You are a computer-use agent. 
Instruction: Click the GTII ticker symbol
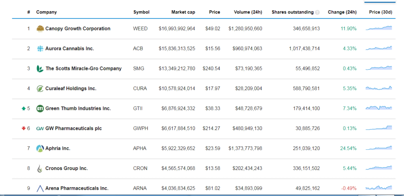coord(138,109)
